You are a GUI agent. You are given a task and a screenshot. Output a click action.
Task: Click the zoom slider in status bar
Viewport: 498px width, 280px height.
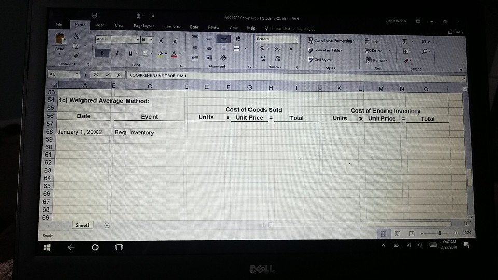coord(440,233)
